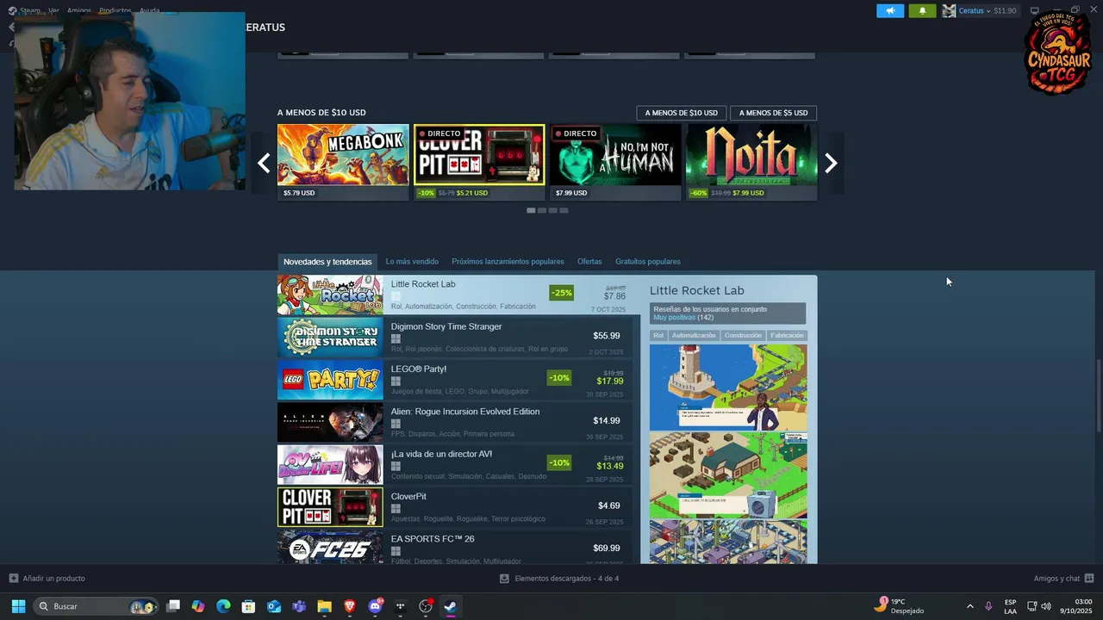Screen dimensions: 1103x620
Task: Open the Gratuitos populares tab
Action: point(648,262)
